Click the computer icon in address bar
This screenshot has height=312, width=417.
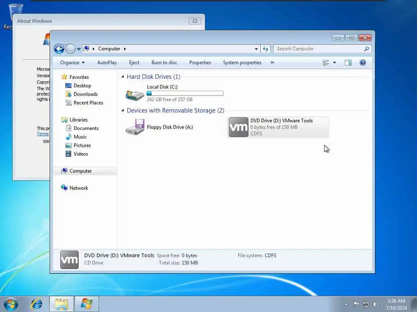click(86, 49)
